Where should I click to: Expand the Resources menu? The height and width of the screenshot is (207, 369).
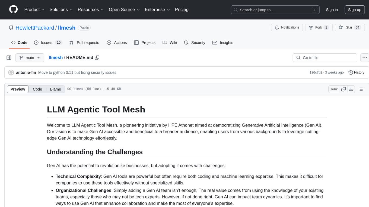click(x=91, y=9)
